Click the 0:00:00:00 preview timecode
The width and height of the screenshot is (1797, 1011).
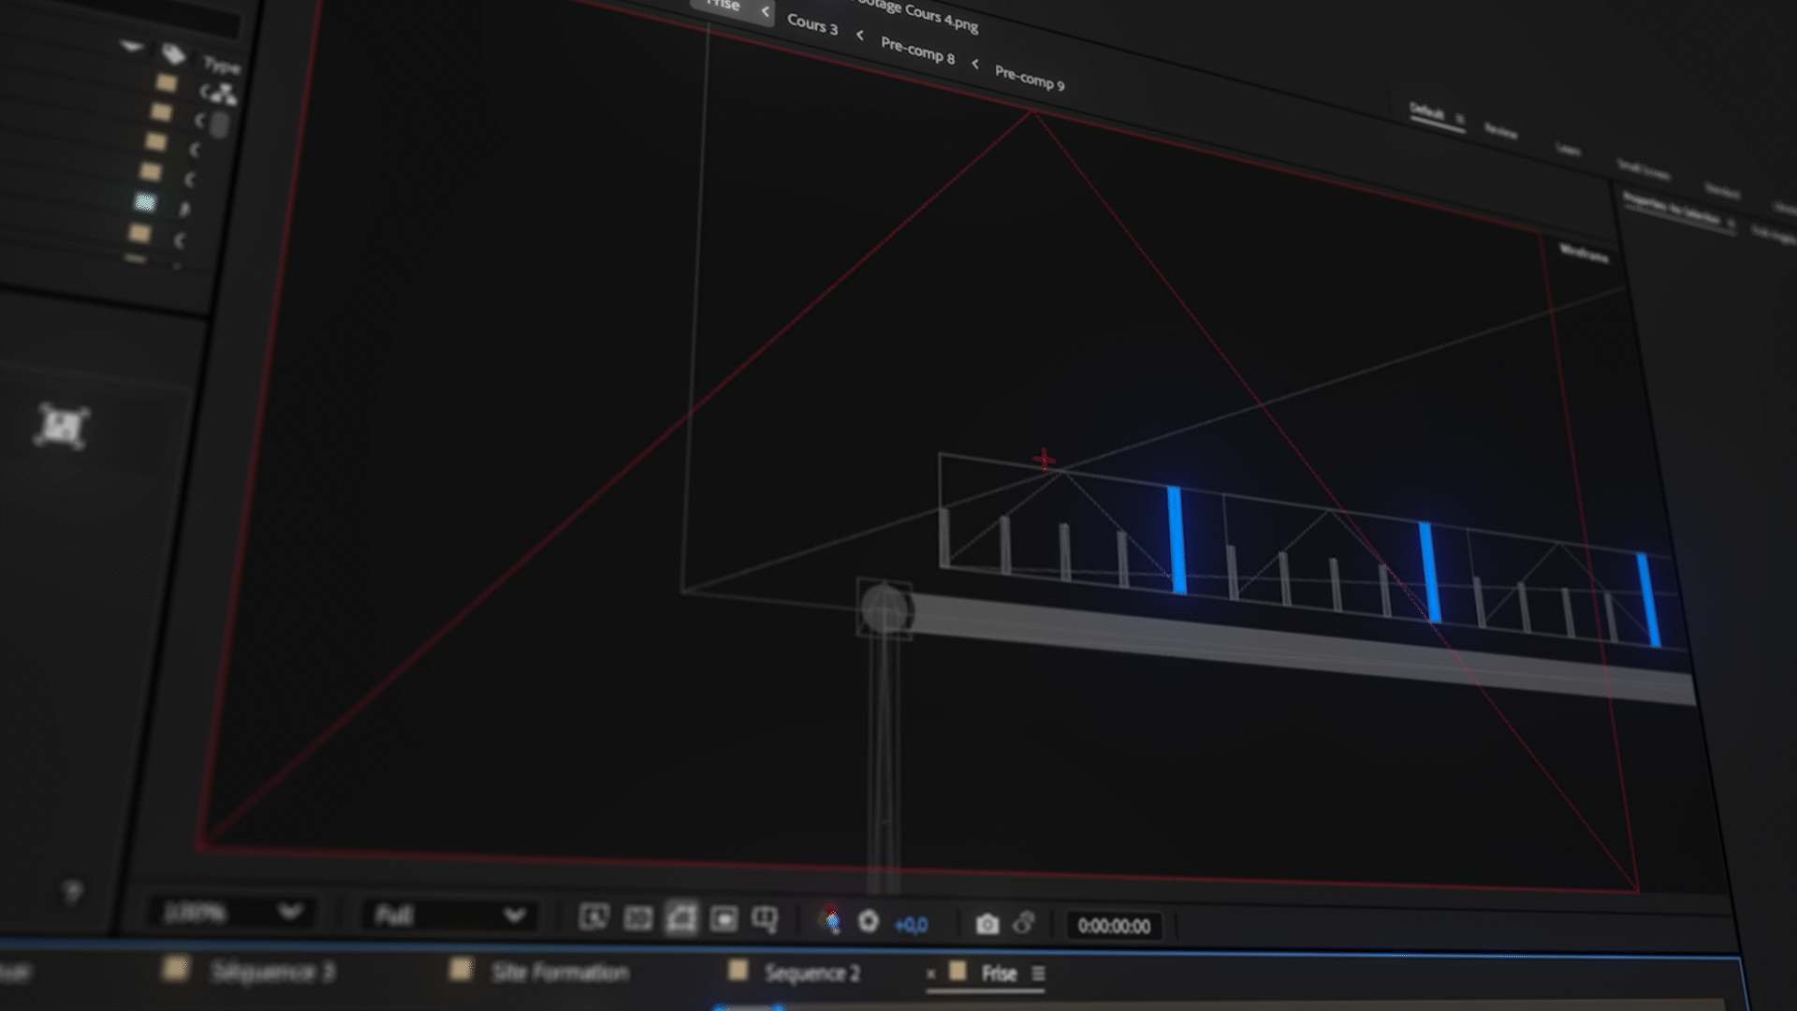pyautogui.click(x=1114, y=926)
